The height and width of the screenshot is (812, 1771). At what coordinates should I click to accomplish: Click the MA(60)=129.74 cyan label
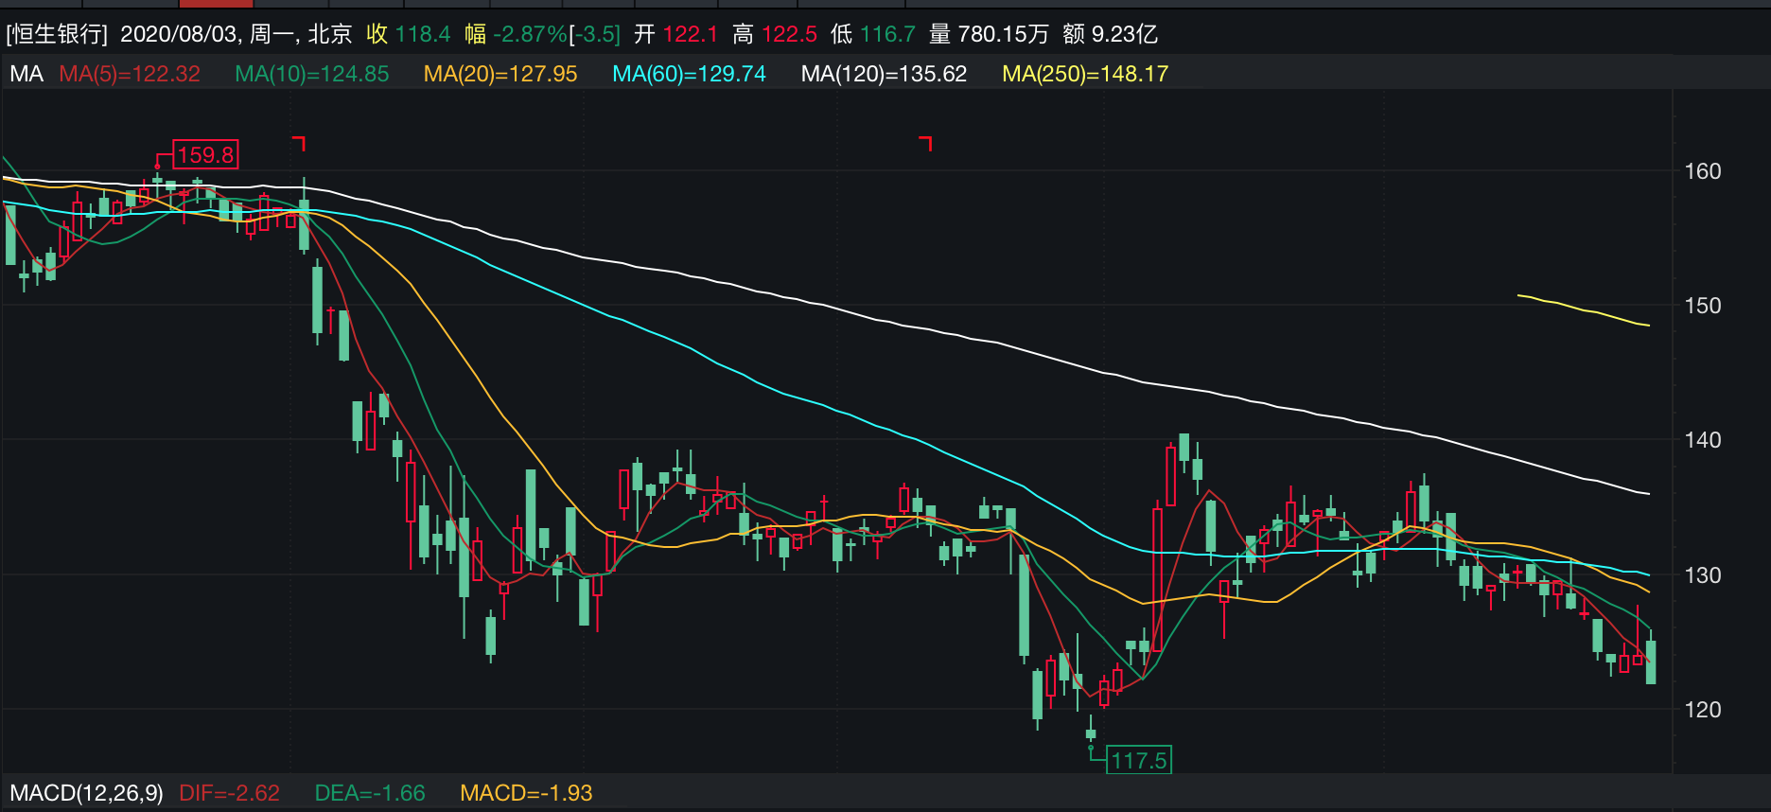(x=689, y=74)
